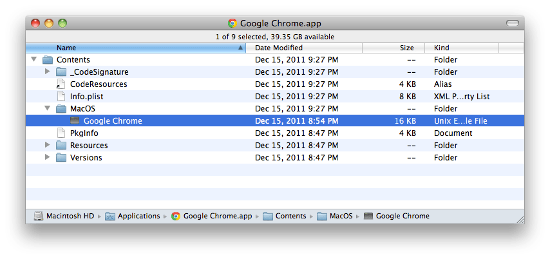Click the 8 KB size value
Screen dimensions: 550x259
[408, 97]
